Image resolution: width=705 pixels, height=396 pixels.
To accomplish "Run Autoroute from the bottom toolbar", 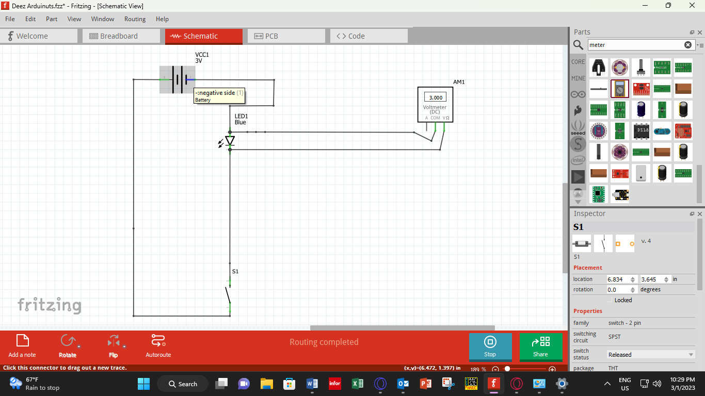I will tap(158, 345).
